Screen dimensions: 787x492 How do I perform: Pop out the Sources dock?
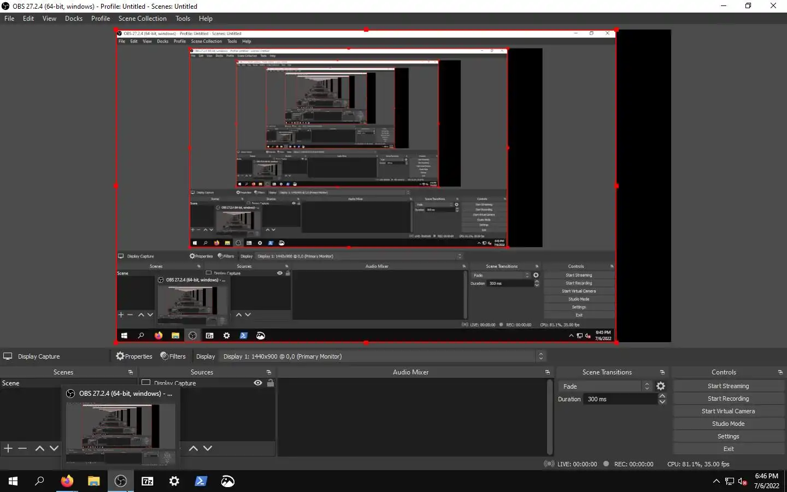point(269,372)
